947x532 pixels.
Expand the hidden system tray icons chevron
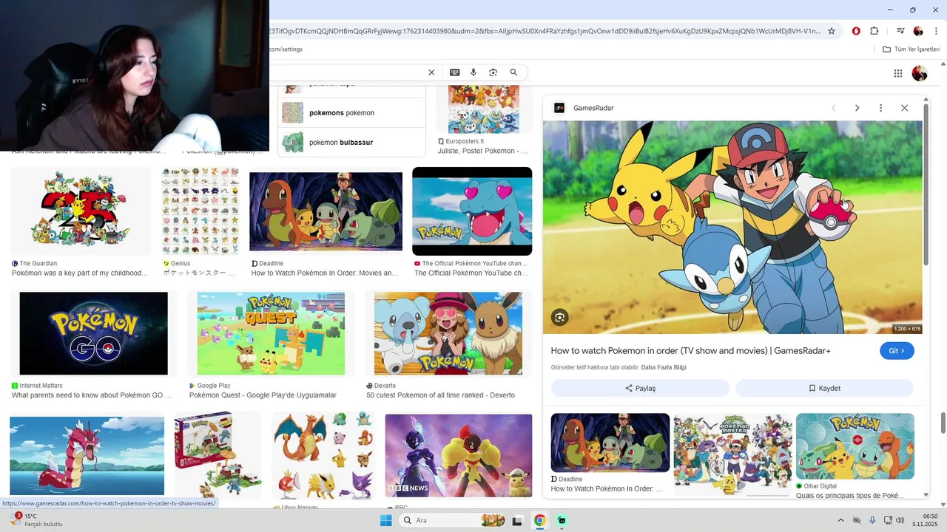pyautogui.click(x=841, y=520)
